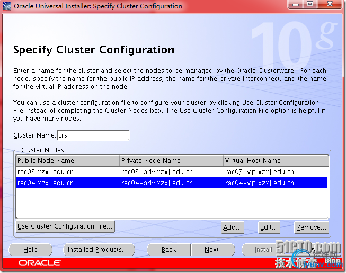Select private node rac03-priv.xzxj.edu.cn cell
This screenshot has width=346, height=273.
172,172
